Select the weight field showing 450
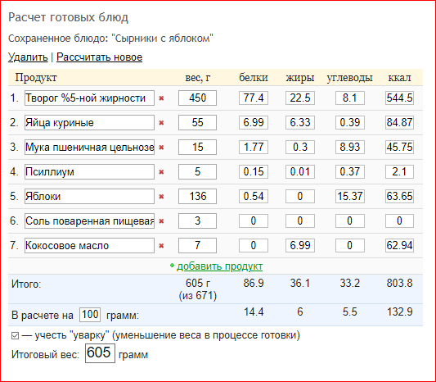Screen dimensions: 436x382 click(197, 98)
